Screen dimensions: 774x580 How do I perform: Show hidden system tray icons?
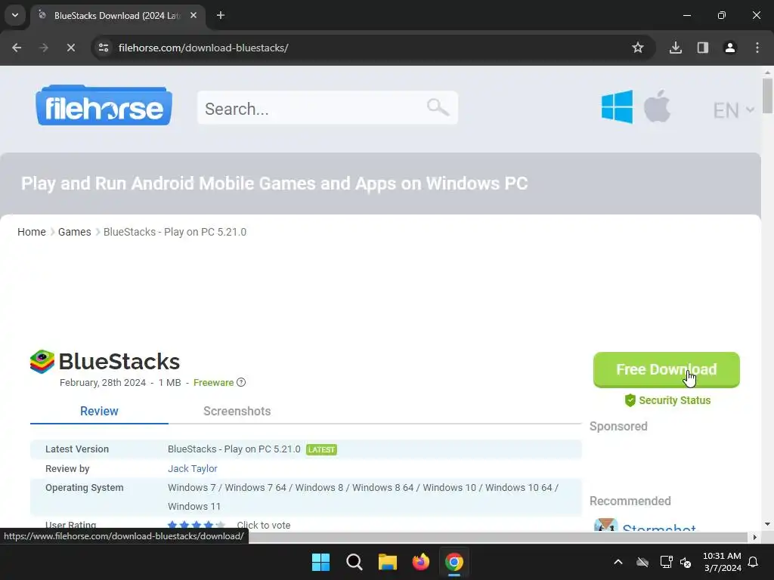coord(618,562)
